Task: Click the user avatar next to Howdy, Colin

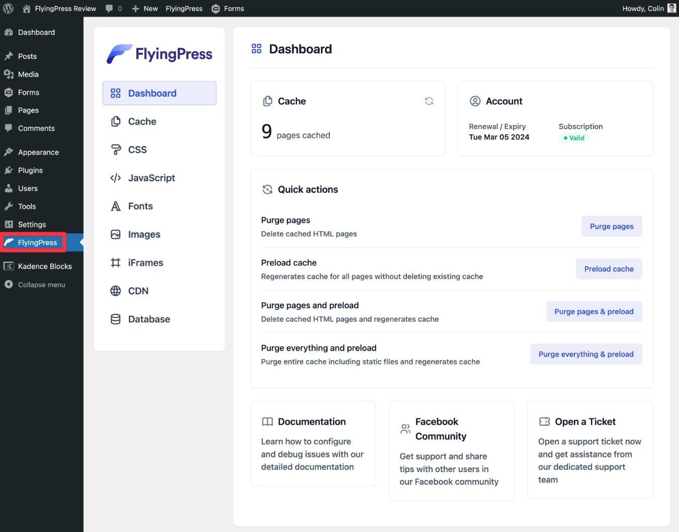Action: tap(671, 8)
